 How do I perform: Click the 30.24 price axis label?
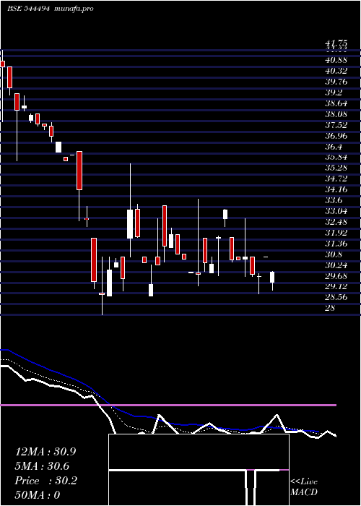point(336,265)
